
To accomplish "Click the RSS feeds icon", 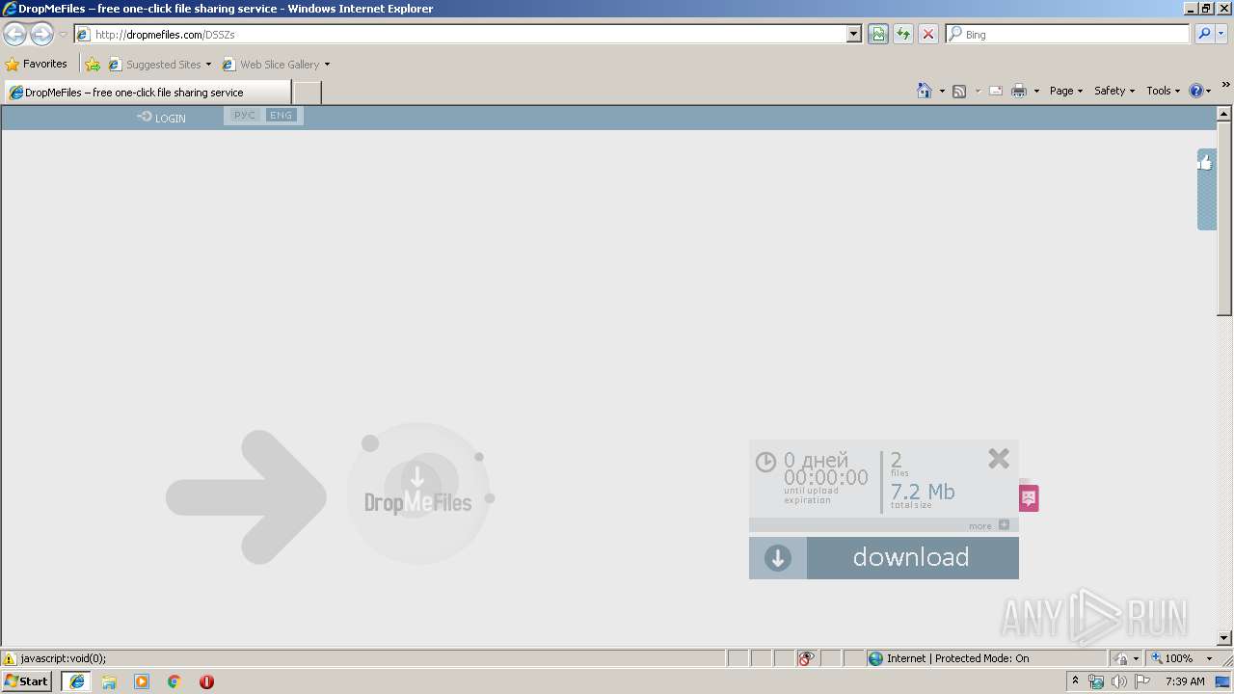I will 959,91.
